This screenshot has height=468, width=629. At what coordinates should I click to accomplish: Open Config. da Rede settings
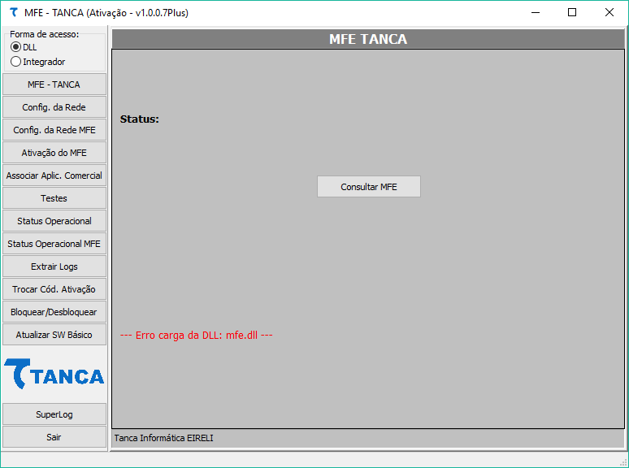pos(54,107)
